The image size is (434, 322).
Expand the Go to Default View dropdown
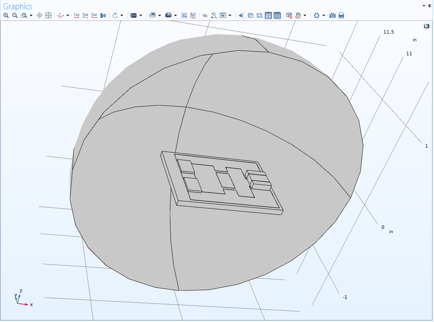pyautogui.click(x=68, y=15)
